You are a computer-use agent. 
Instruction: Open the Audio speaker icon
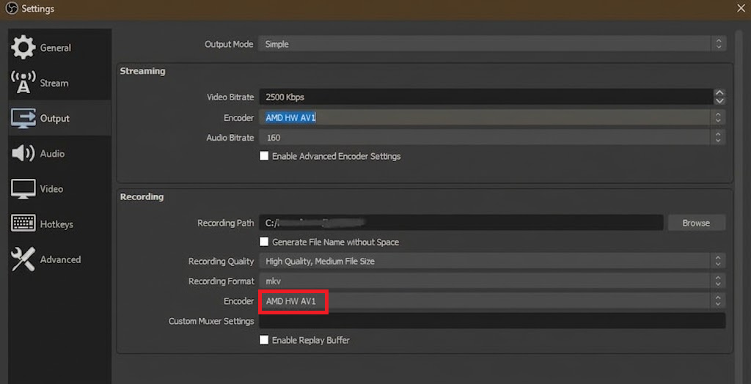(23, 153)
